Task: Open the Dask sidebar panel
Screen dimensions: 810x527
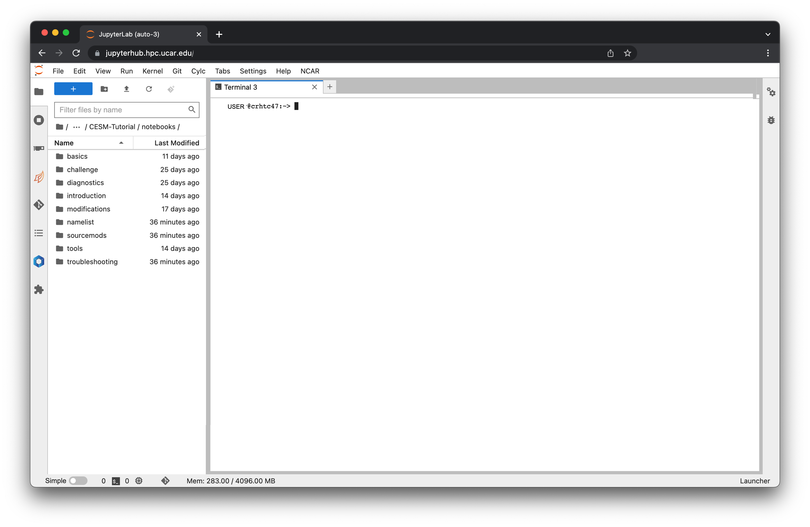Action: pyautogui.click(x=39, y=176)
